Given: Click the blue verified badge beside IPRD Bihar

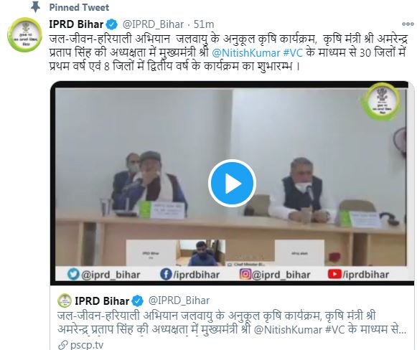Looking at the screenshot, I should [112, 24].
